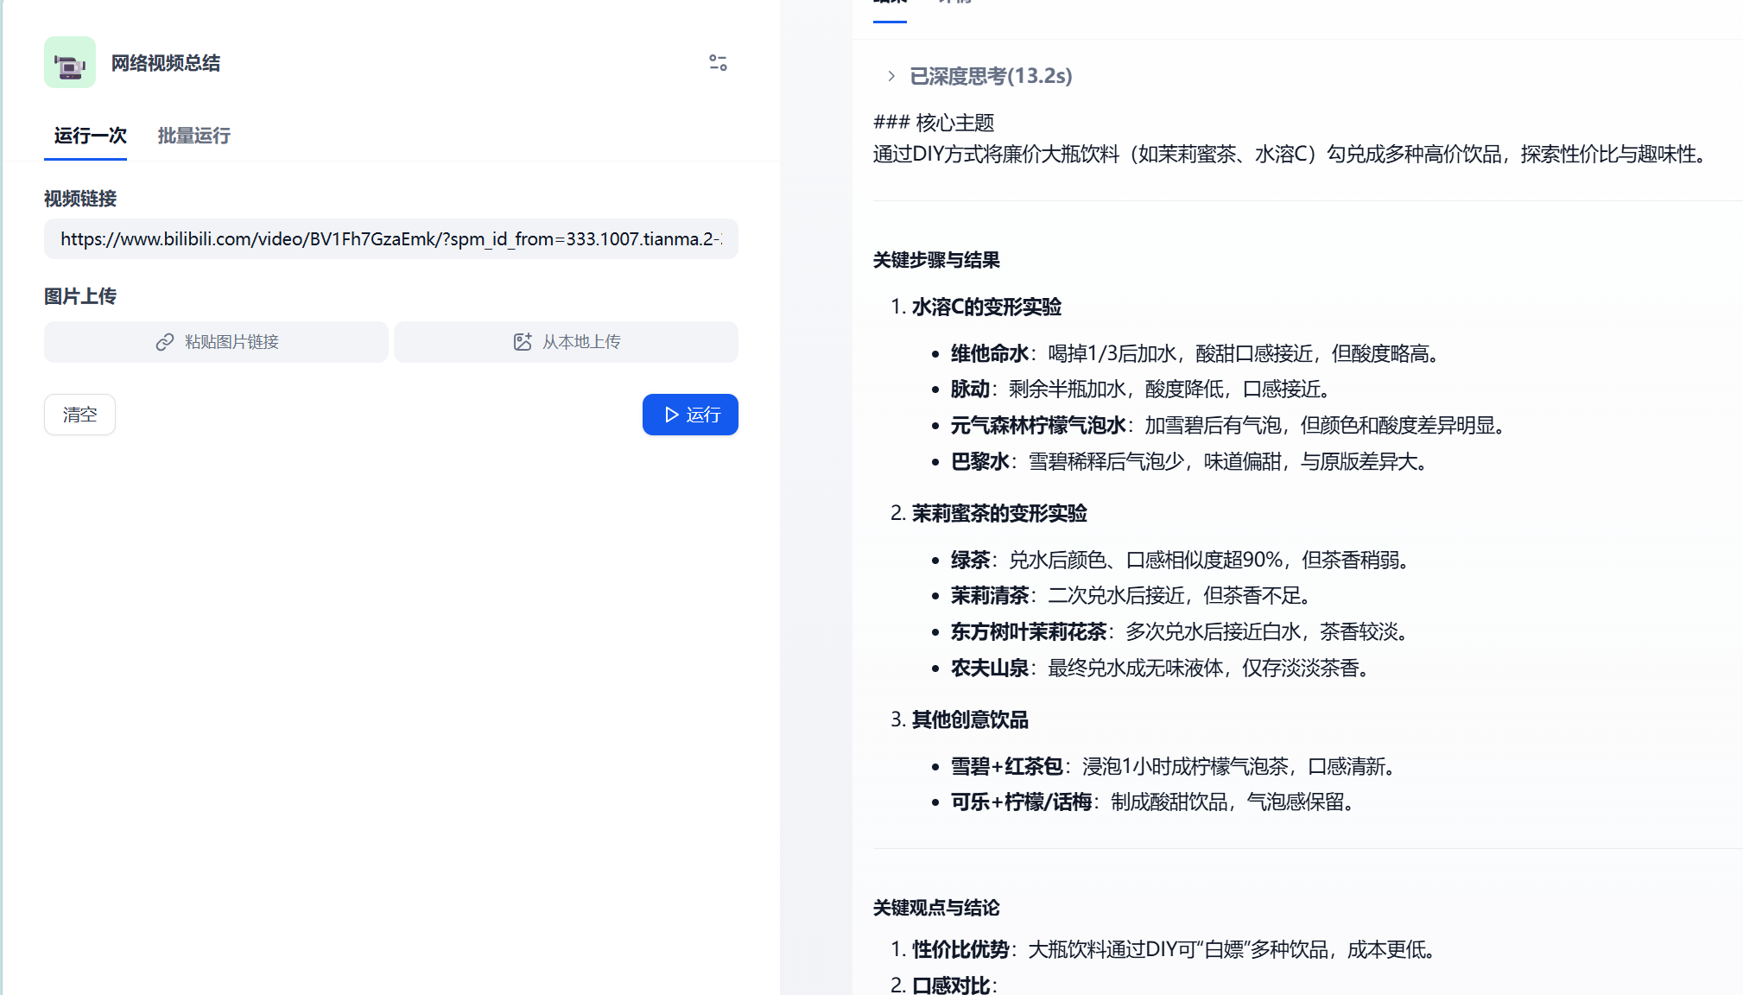Click the 茉莉清茶 bullet line
The width and height of the screenshot is (1743, 995).
1134,596
